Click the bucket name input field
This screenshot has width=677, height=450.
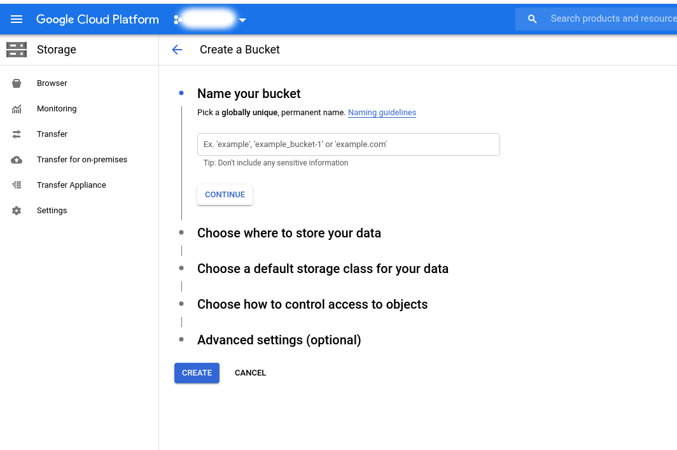pos(348,144)
